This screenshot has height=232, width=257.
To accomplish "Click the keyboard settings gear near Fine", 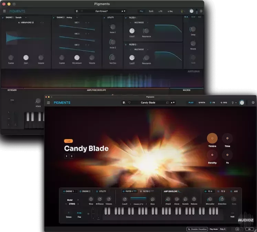I will (x=88, y=214).
